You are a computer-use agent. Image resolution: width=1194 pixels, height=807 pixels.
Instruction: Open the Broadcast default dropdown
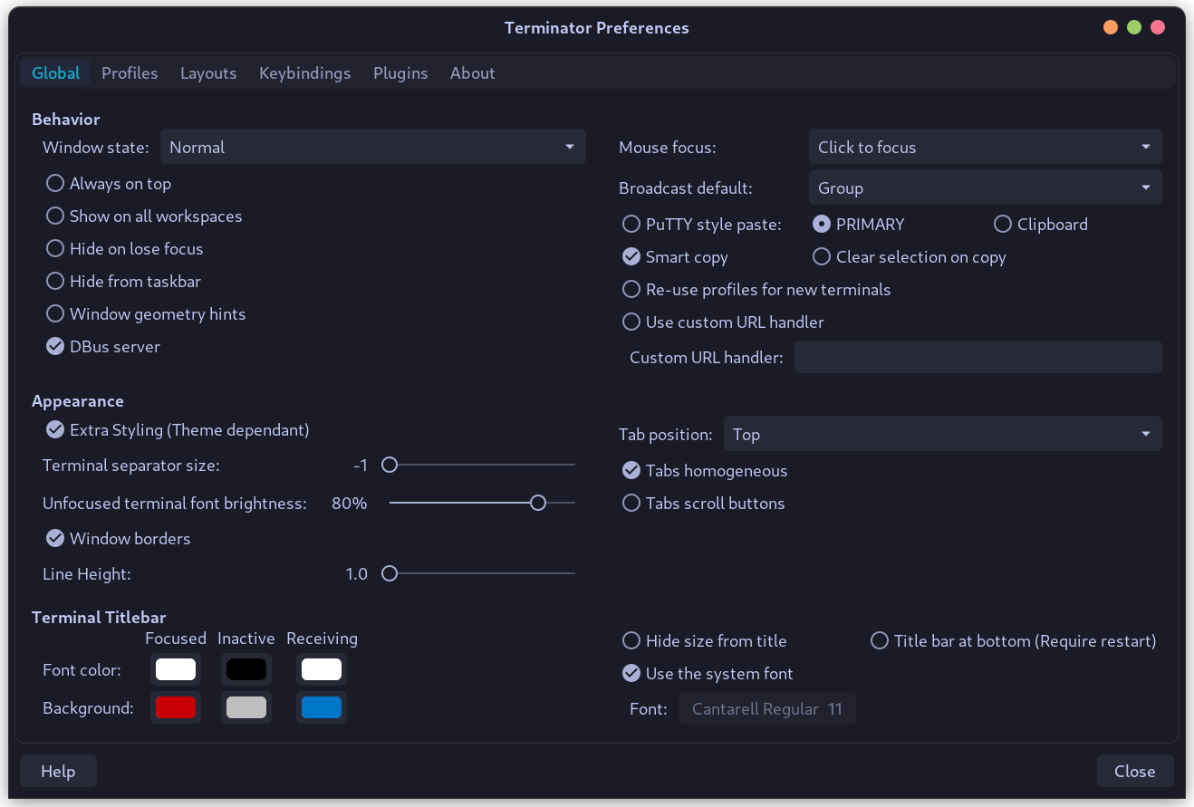pos(985,188)
